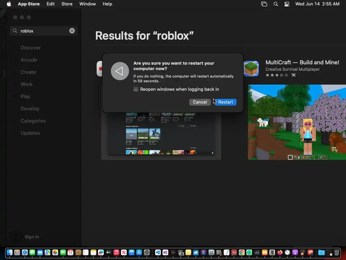This screenshot has width=346, height=260.
Task: Open the Develop sidebar section
Action: [30, 109]
